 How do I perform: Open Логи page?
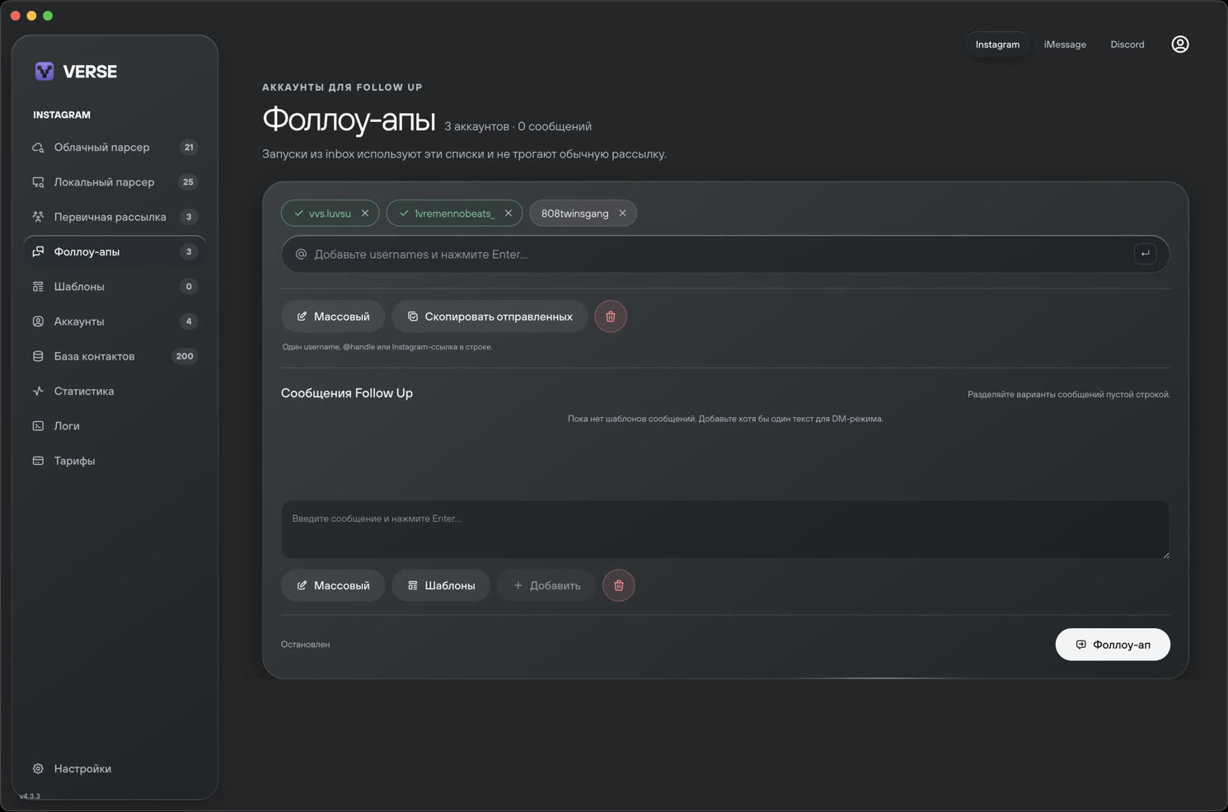point(115,426)
